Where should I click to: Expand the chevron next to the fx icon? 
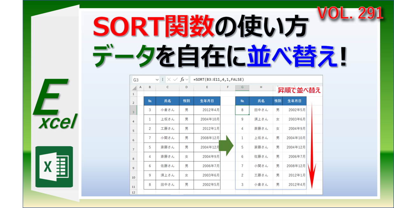pyautogui.click(x=187, y=79)
